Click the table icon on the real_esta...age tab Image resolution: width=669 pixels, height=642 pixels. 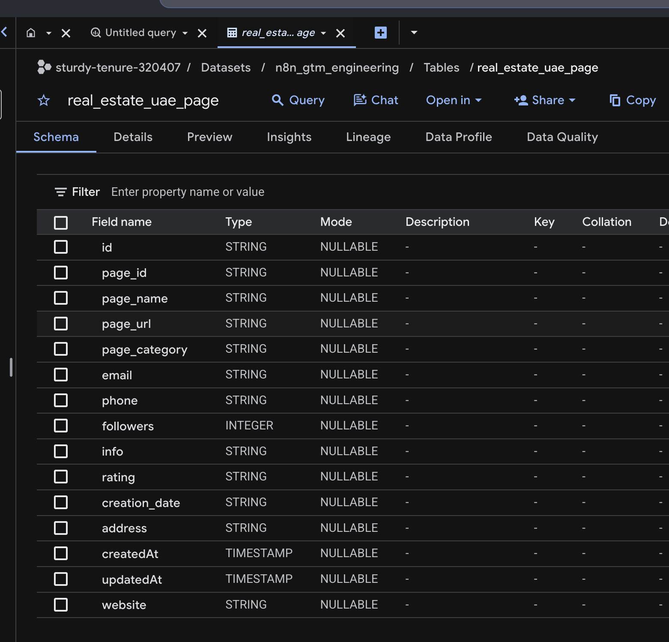point(232,33)
